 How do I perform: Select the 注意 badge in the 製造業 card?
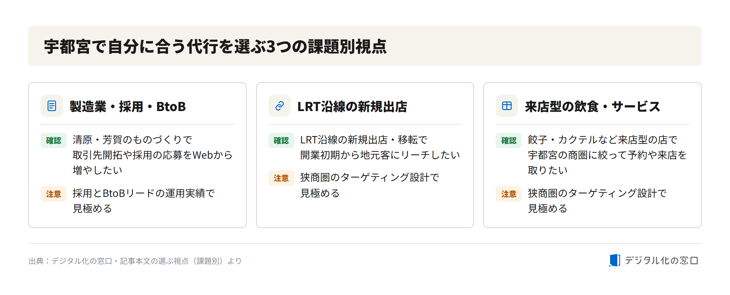pyautogui.click(x=54, y=194)
